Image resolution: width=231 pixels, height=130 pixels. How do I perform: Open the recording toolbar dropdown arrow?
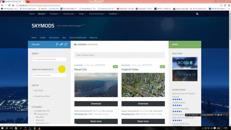click(x=216, y=115)
